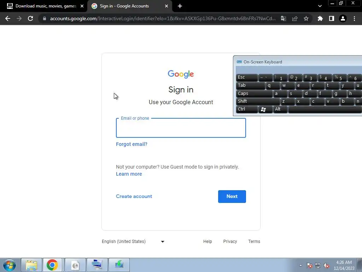The image size is (362, 272).
Task: Open the Help link
Action: click(x=208, y=242)
